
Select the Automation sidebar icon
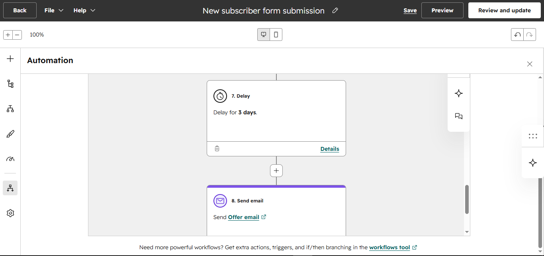[x=10, y=188]
